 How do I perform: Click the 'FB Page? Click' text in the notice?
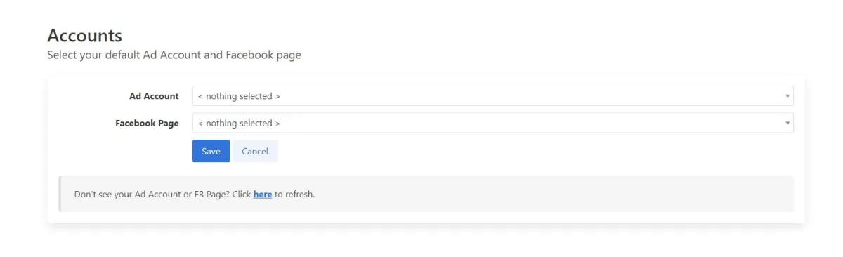[x=222, y=194]
